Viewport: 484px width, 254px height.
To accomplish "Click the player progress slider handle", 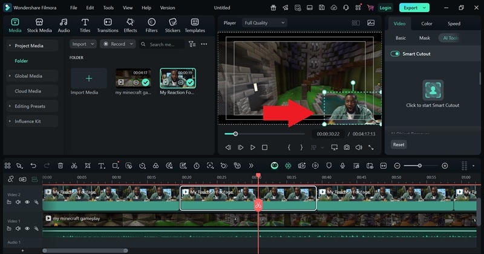I will [x=235, y=134].
